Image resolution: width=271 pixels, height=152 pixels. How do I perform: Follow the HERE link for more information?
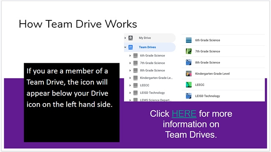click(184, 114)
